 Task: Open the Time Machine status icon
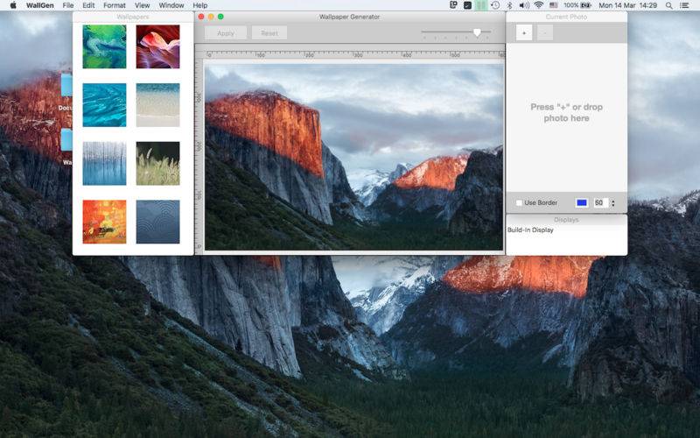pos(495,5)
